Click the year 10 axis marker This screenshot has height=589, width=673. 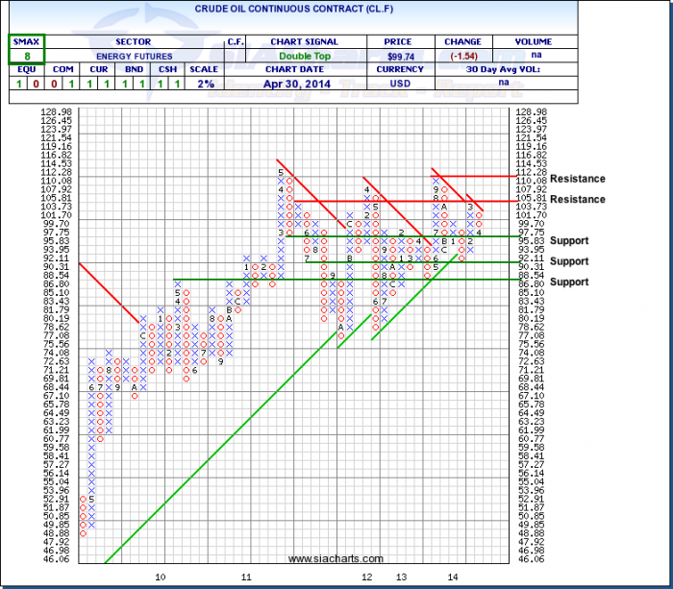tap(161, 577)
